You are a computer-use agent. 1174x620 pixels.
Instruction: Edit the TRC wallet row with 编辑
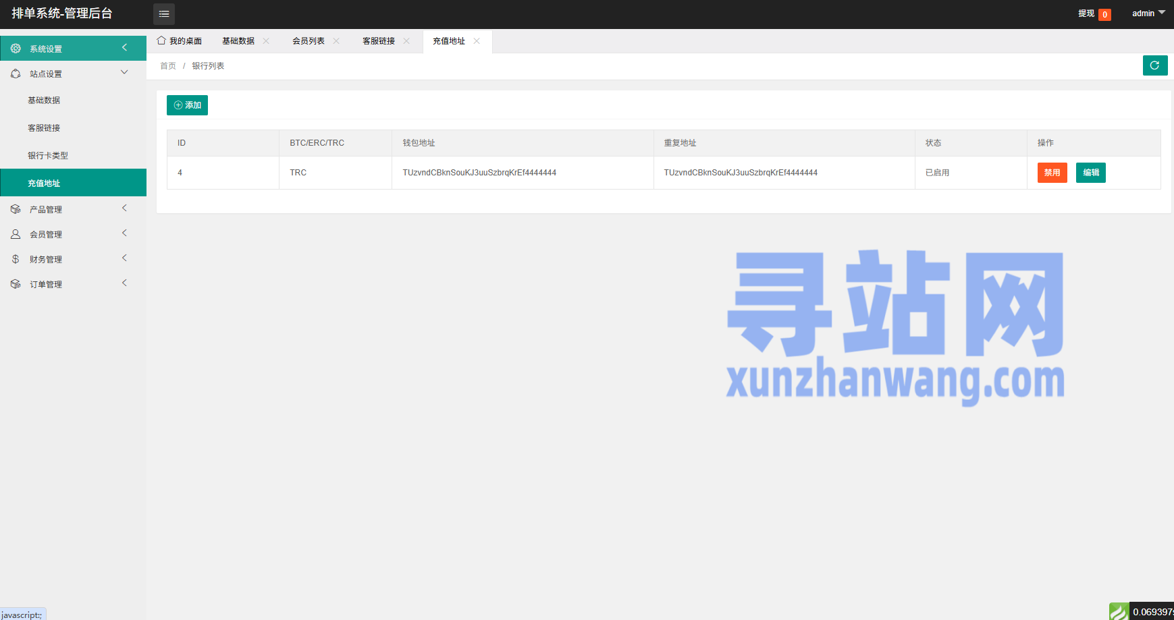click(1090, 173)
